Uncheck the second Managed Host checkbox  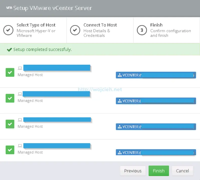tap(10, 98)
